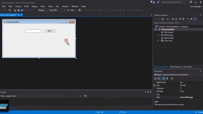This screenshot has width=203, height=114.
Task: Click the feedback icon beside Quick Launch
Action: 158,2
